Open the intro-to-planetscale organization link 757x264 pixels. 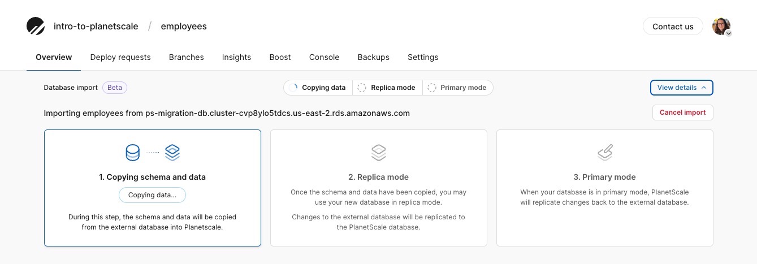(96, 27)
